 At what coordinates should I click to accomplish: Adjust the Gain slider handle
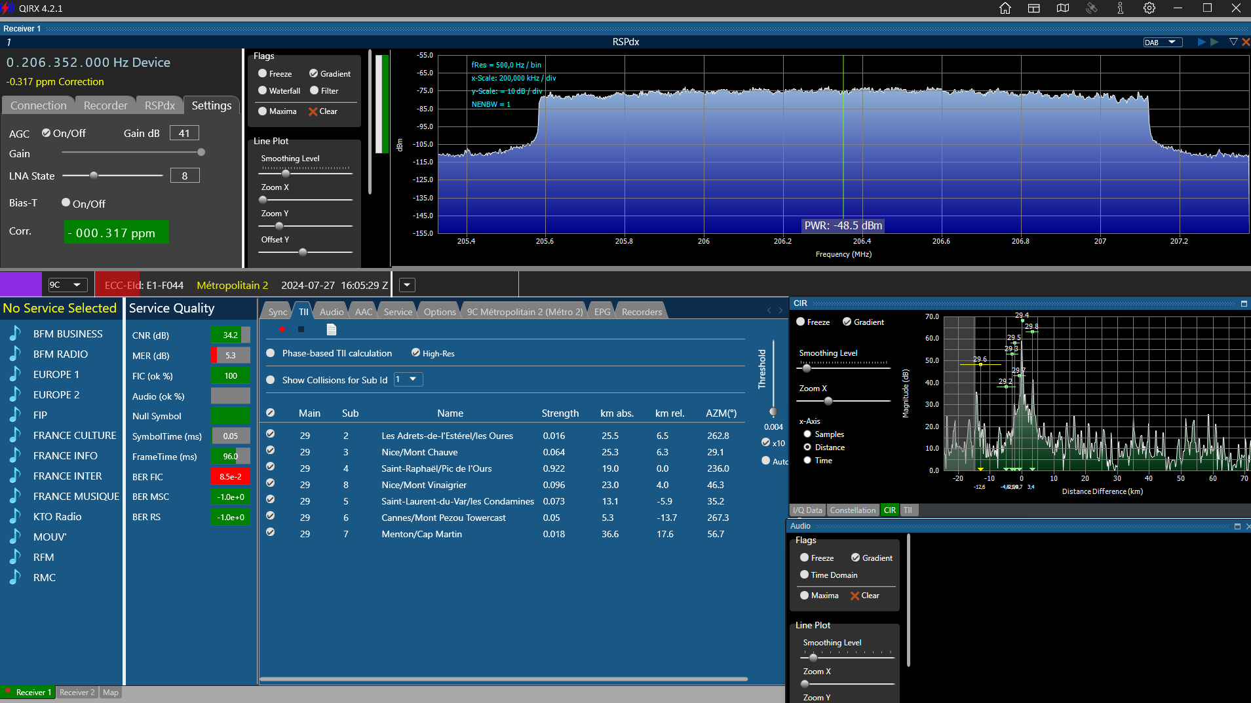click(201, 152)
